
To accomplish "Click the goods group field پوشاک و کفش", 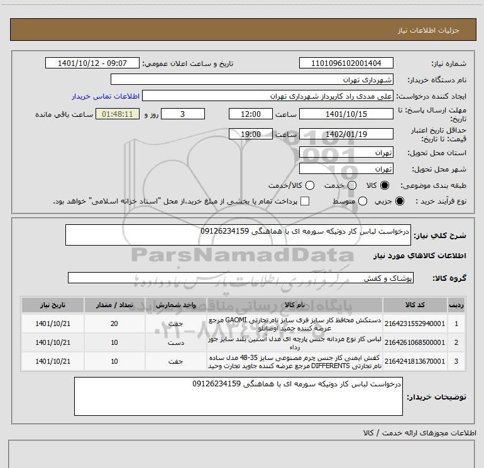I will click(x=241, y=278).
